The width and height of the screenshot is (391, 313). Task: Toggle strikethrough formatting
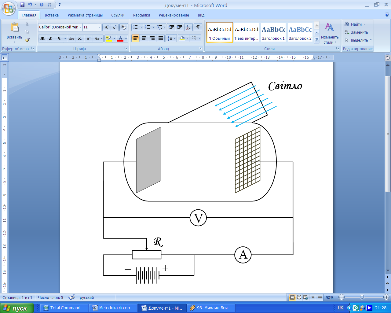(71, 39)
